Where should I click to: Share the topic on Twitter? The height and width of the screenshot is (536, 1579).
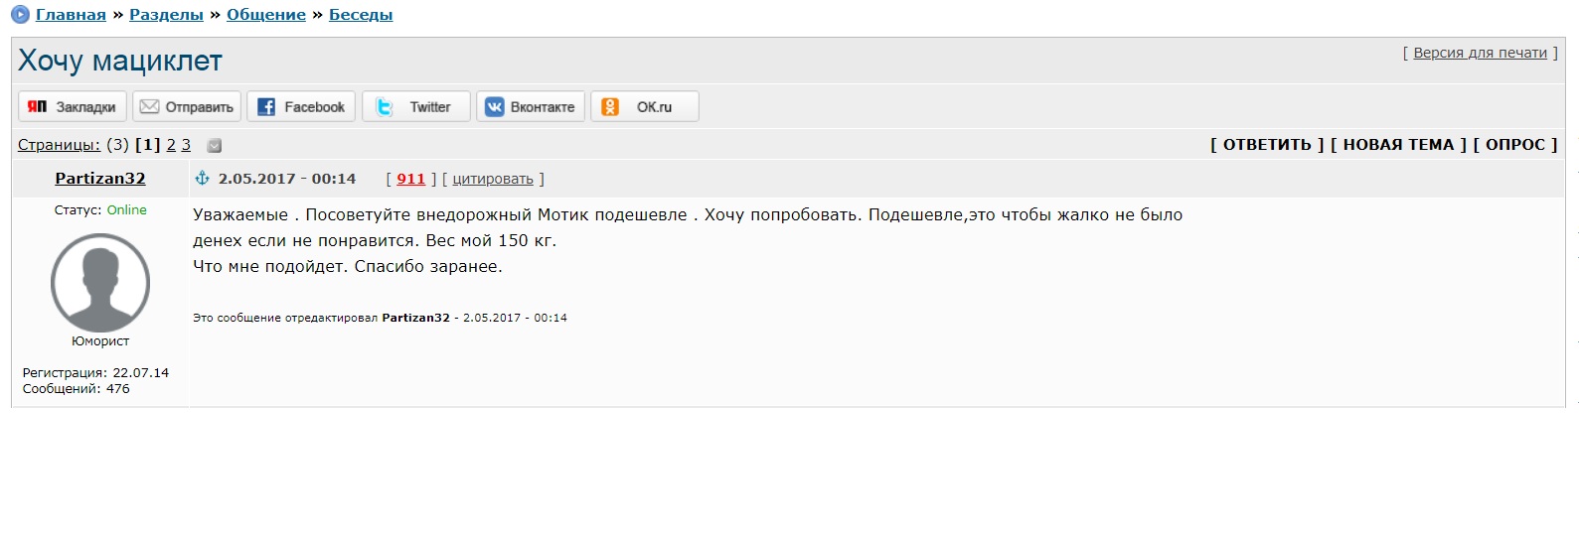416,106
